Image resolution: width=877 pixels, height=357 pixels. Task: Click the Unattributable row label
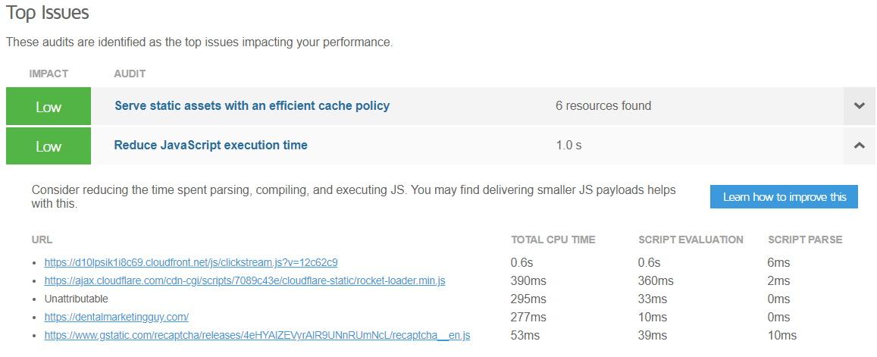76,299
